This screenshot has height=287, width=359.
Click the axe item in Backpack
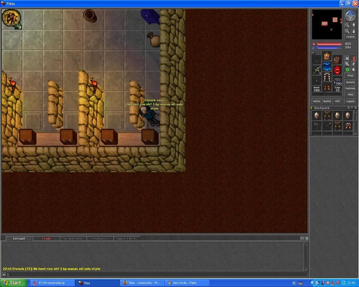[317, 126]
